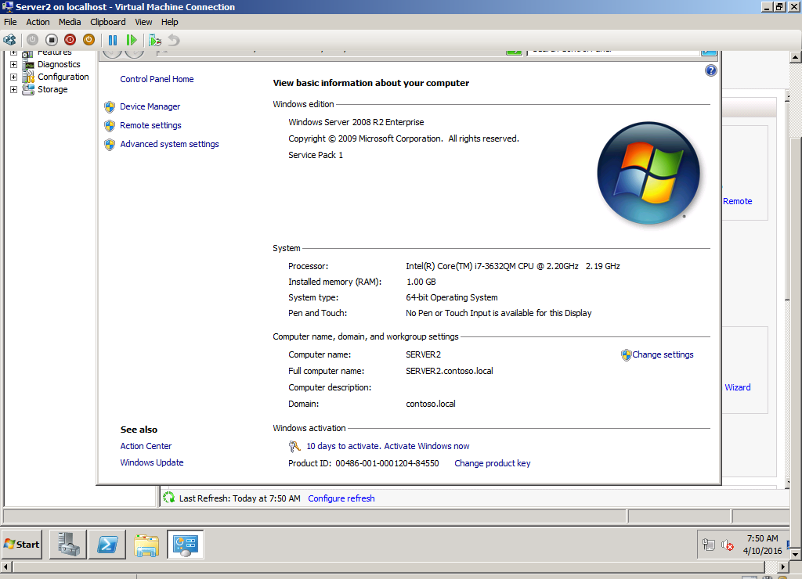Select the Storage tree label
Screen dimensions: 802x579
point(52,89)
